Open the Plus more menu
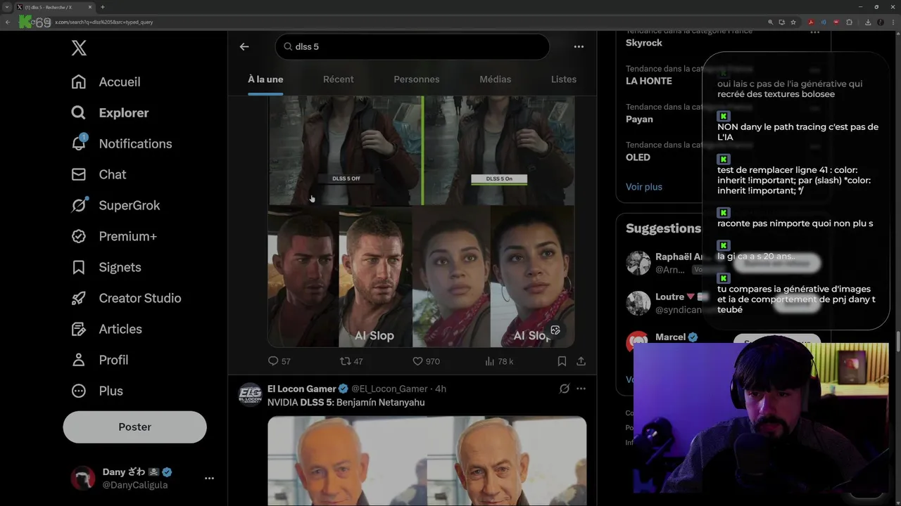901x506 pixels. pyautogui.click(x=97, y=391)
